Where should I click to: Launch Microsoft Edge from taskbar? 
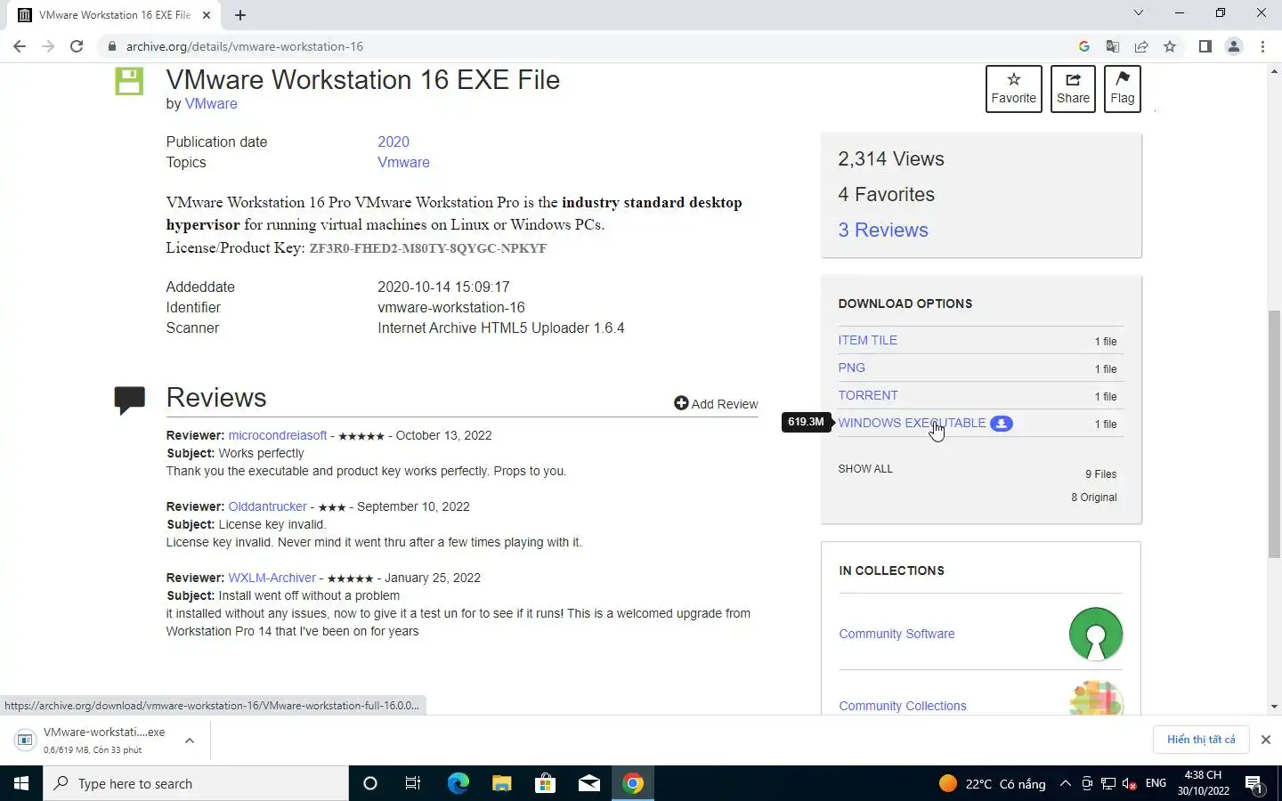[x=458, y=783]
